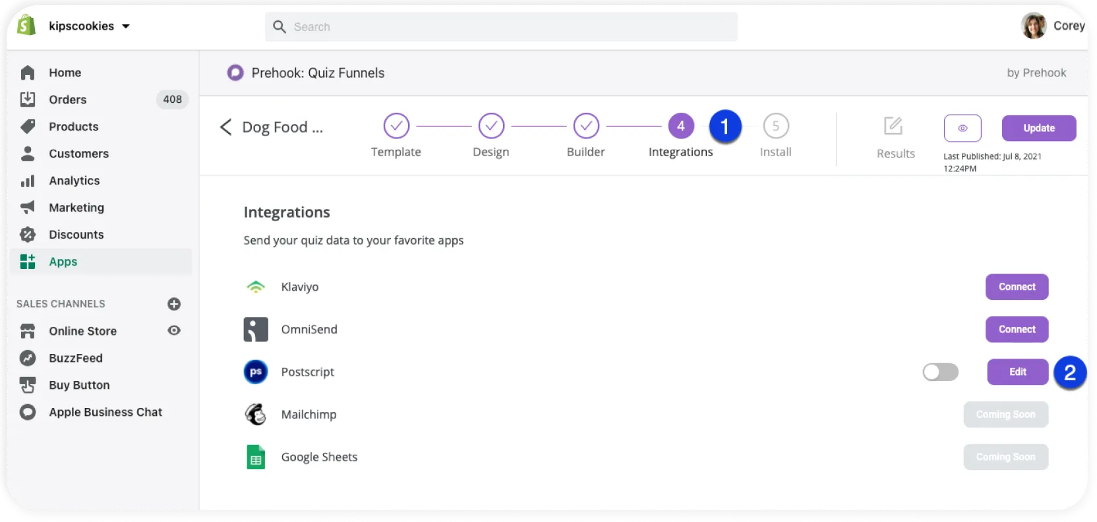
Task: Click the Update button
Action: (1039, 128)
